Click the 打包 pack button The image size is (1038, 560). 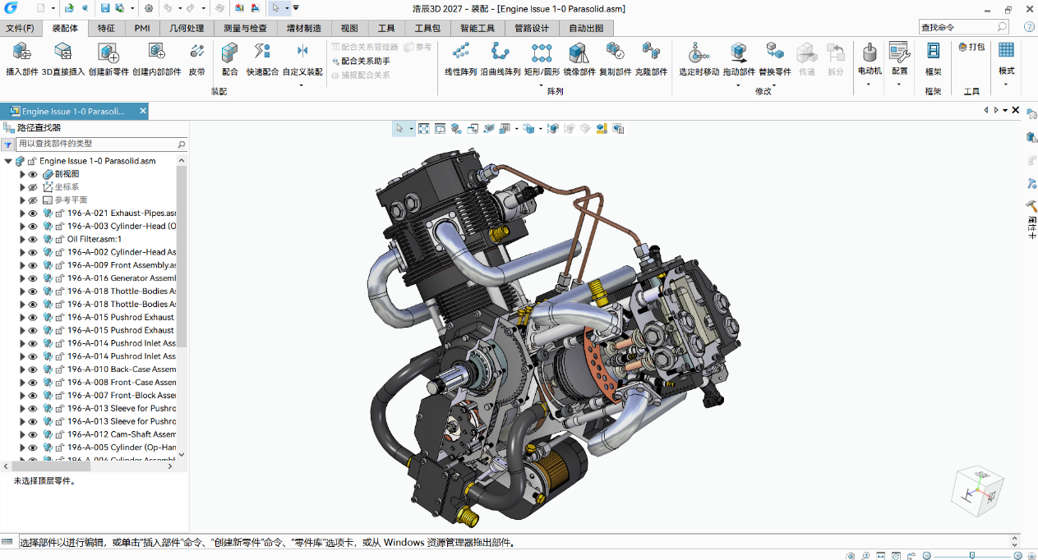tap(971, 47)
